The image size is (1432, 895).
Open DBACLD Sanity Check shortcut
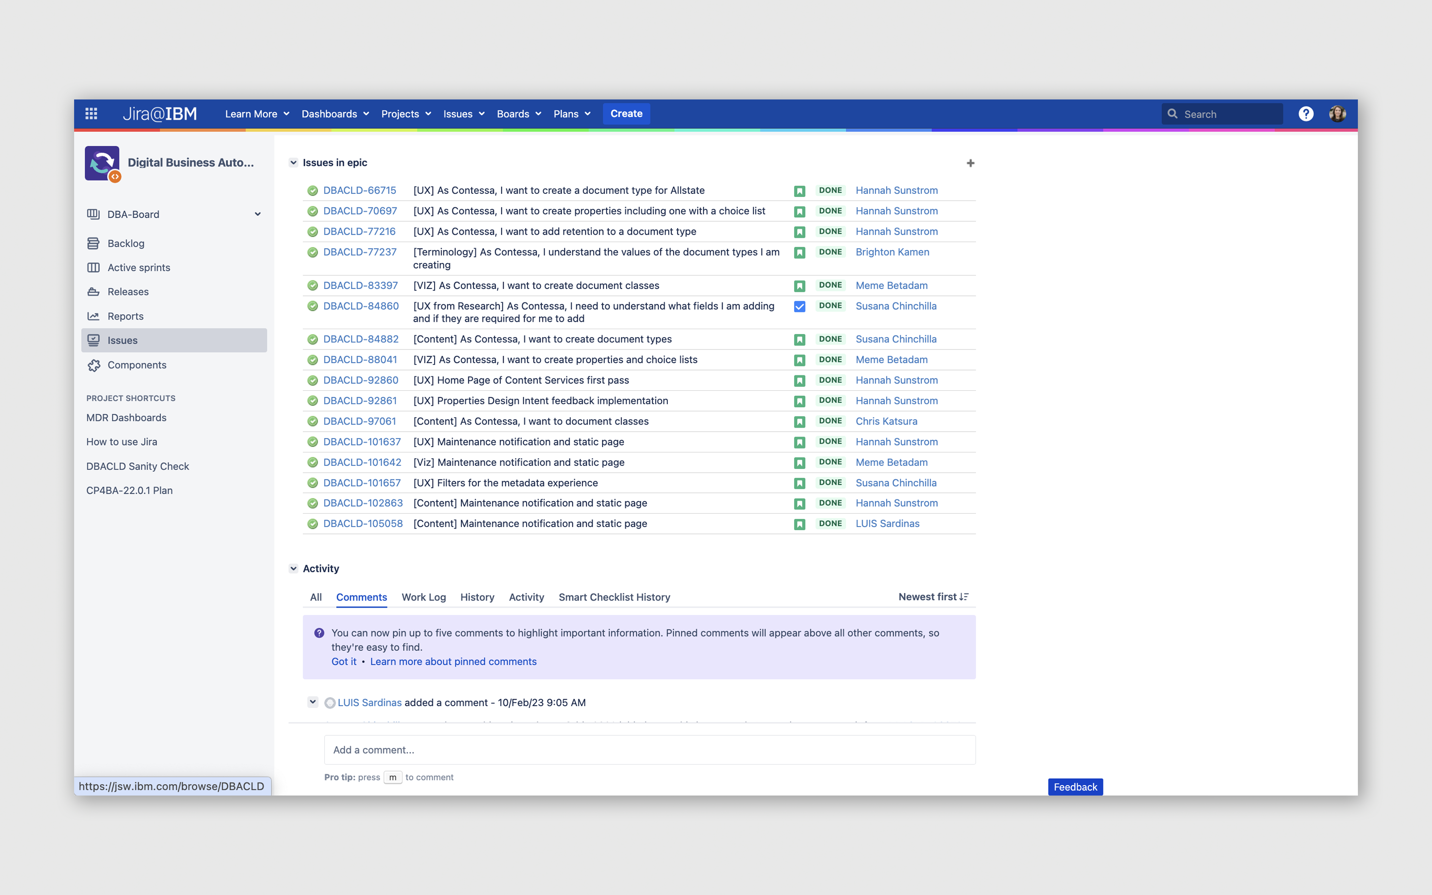click(x=138, y=466)
